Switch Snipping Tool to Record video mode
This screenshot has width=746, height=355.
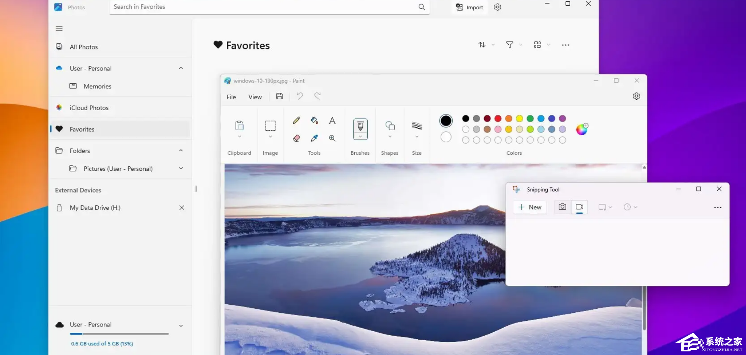579,207
